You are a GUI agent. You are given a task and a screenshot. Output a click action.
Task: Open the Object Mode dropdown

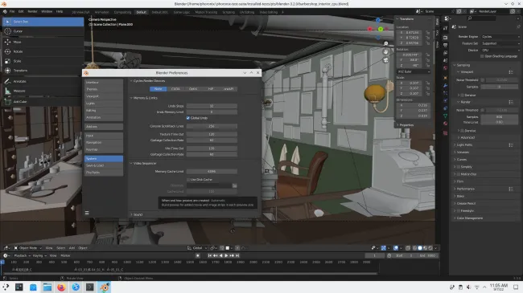pyautogui.click(x=28, y=248)
